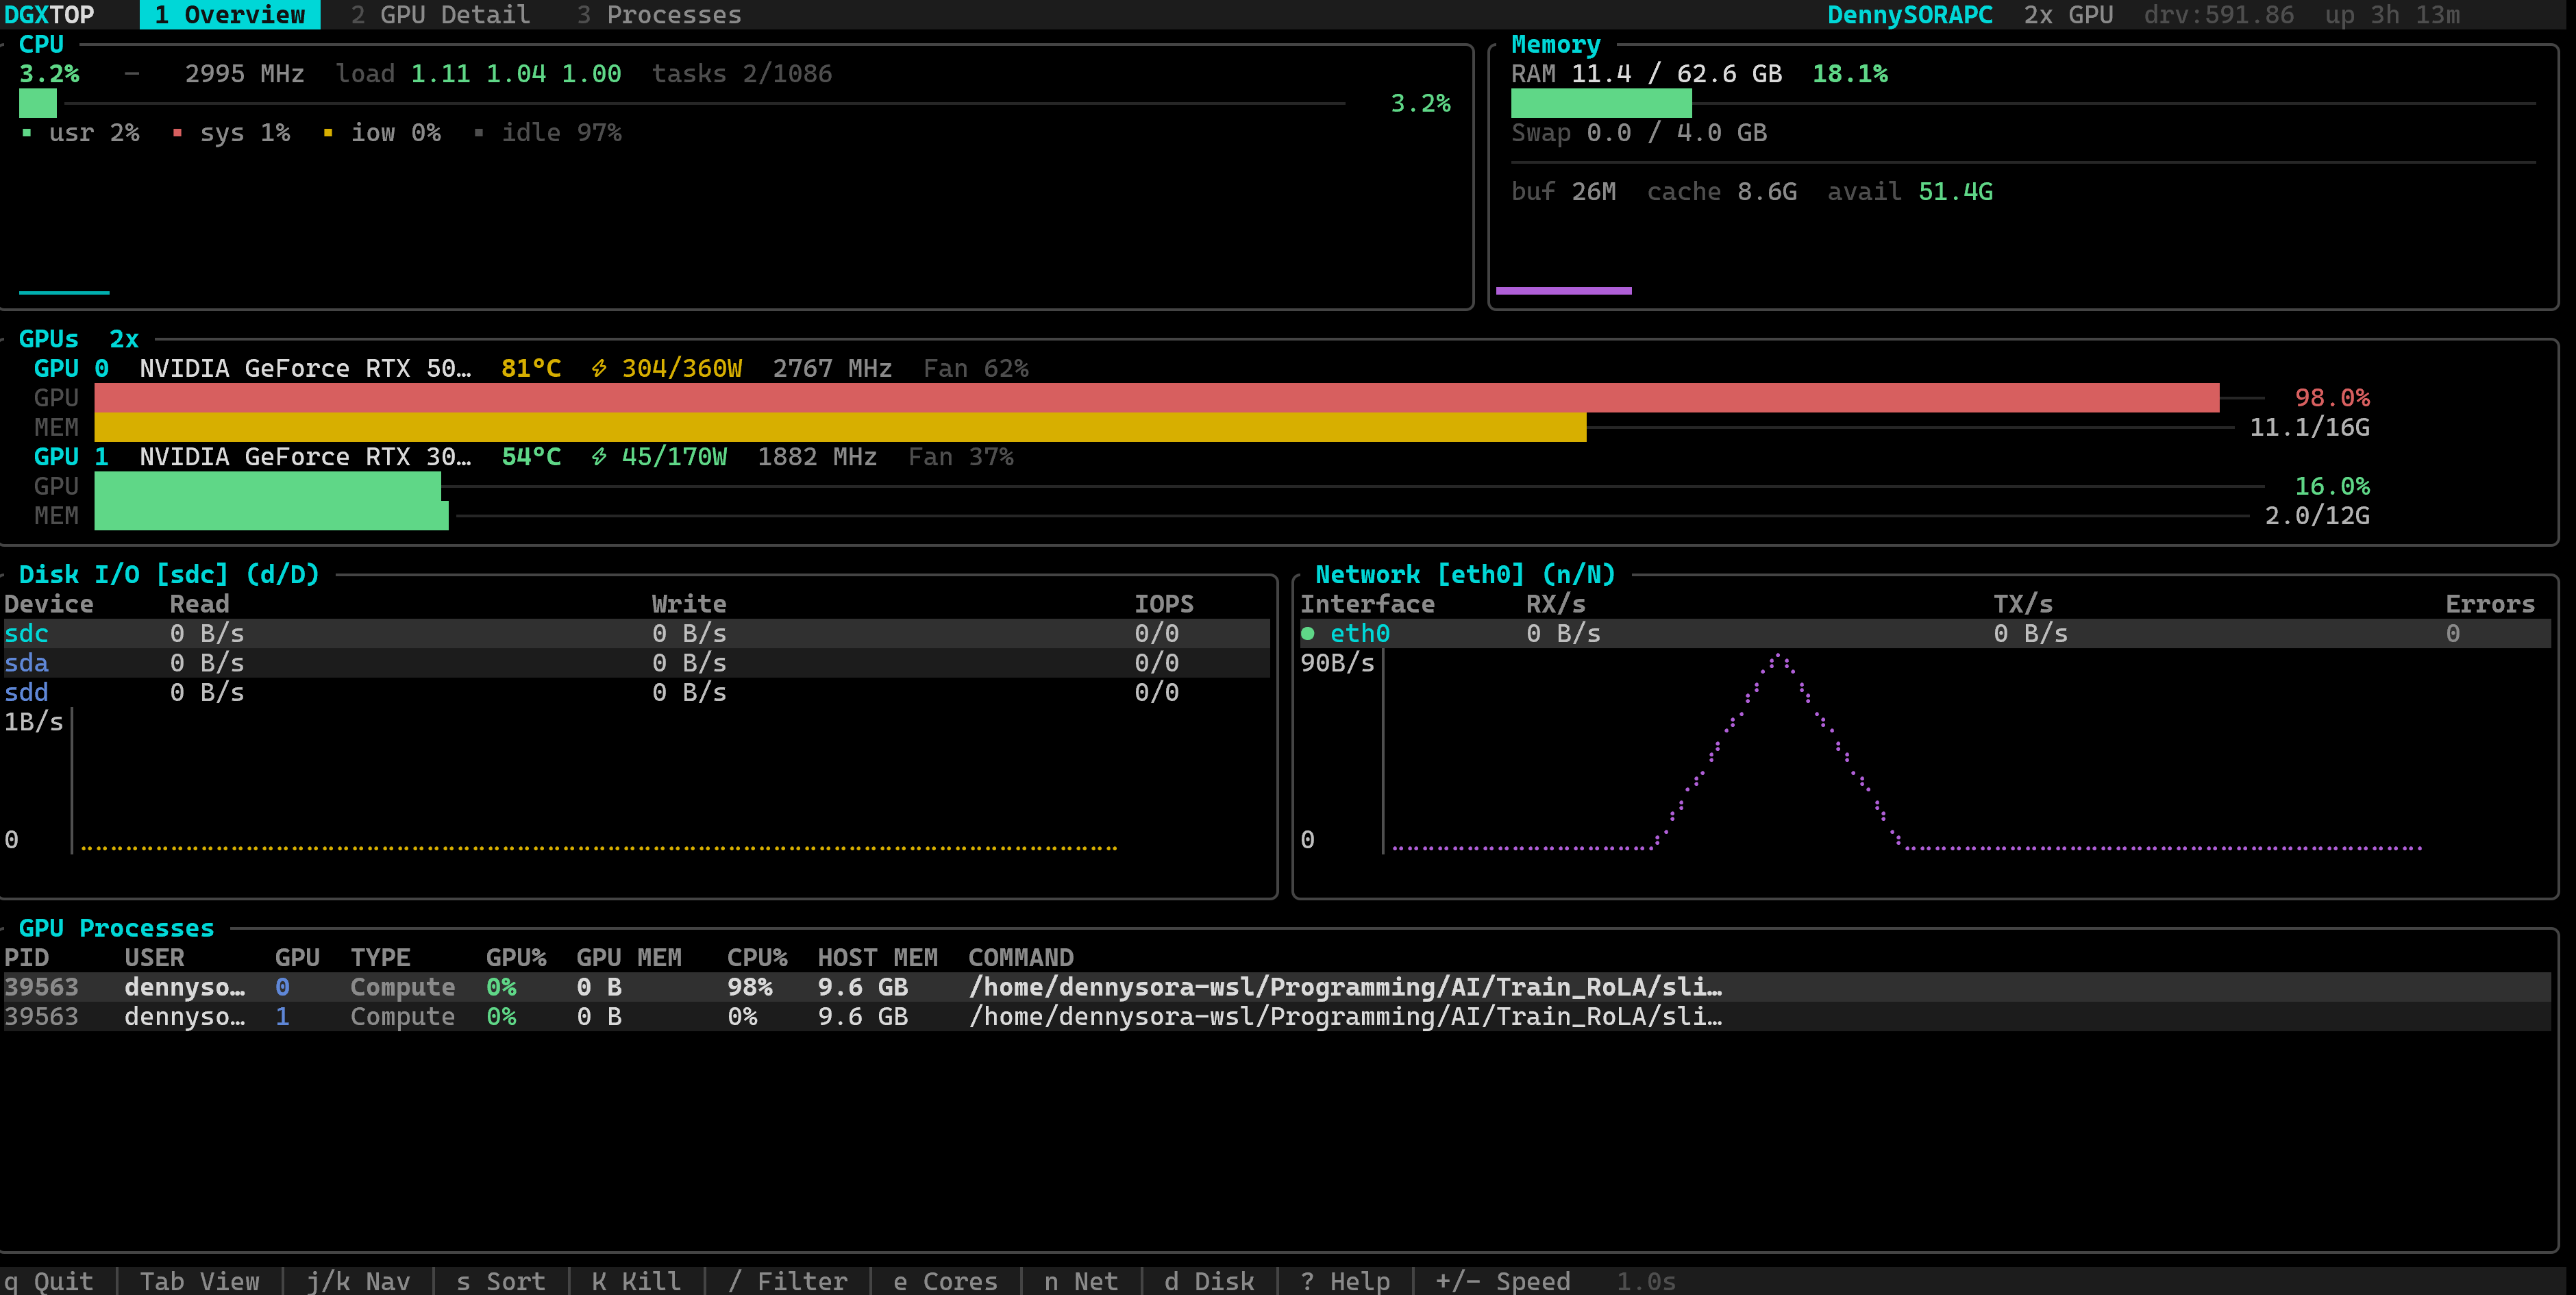Click the Disk I/O [sdc] panel title
The height and width of the screenshot is (1295, 2576).
[x=169, y=575]
